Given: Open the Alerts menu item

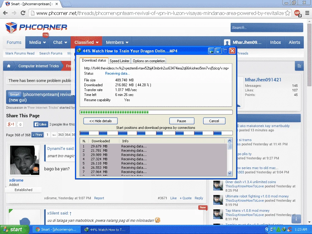Looking at the screenshot, I should click(294, 42).
